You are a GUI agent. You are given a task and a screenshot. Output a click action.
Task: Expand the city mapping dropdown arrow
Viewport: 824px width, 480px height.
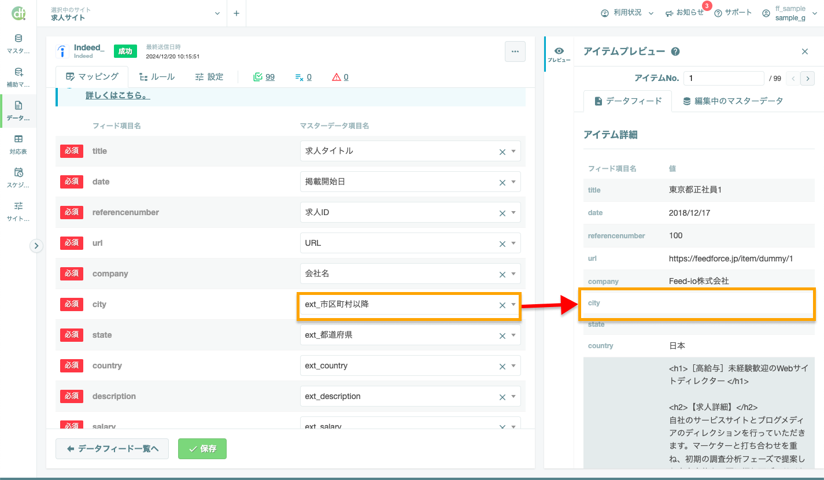(513, 305)
